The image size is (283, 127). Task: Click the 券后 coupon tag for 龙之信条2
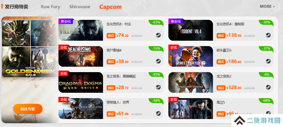coord(221,88)
